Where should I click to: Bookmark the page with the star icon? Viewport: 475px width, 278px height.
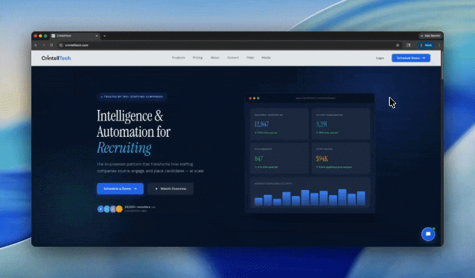pos(397,45)
